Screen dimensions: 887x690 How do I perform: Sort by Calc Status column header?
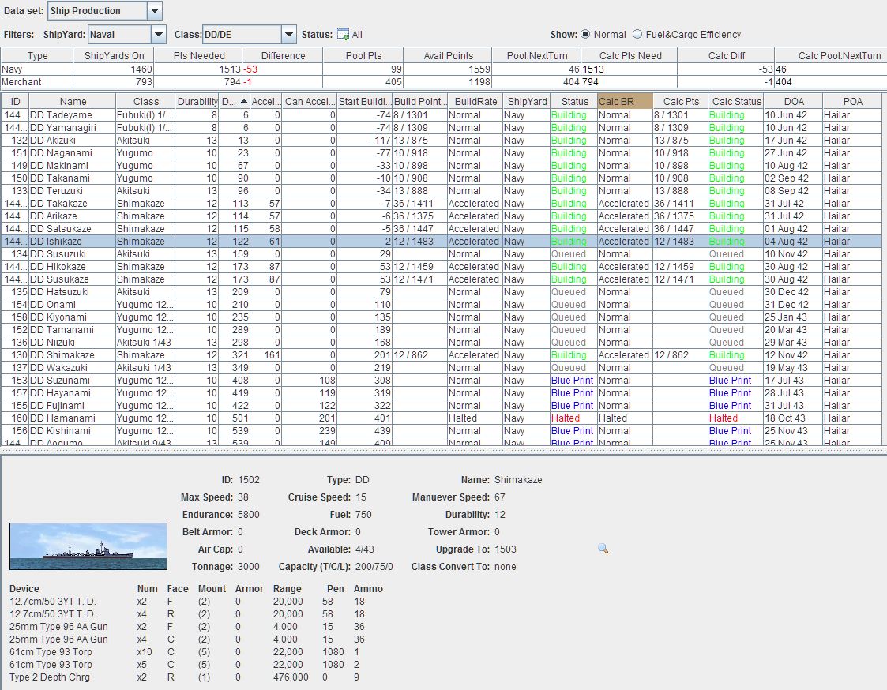coord(736,101)
